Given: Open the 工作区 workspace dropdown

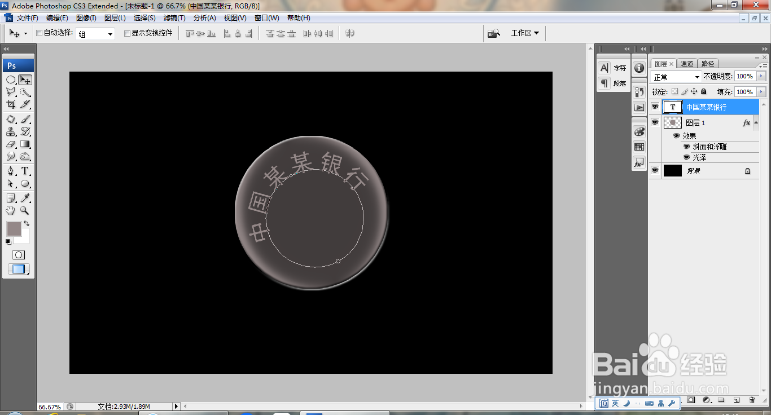Looking at the screenshot, I should coord(525,33).
